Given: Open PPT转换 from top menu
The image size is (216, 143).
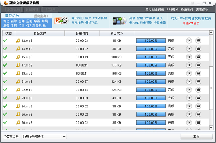Looking at the screenshot, I should pyautogui.click(x=172, y=10).
